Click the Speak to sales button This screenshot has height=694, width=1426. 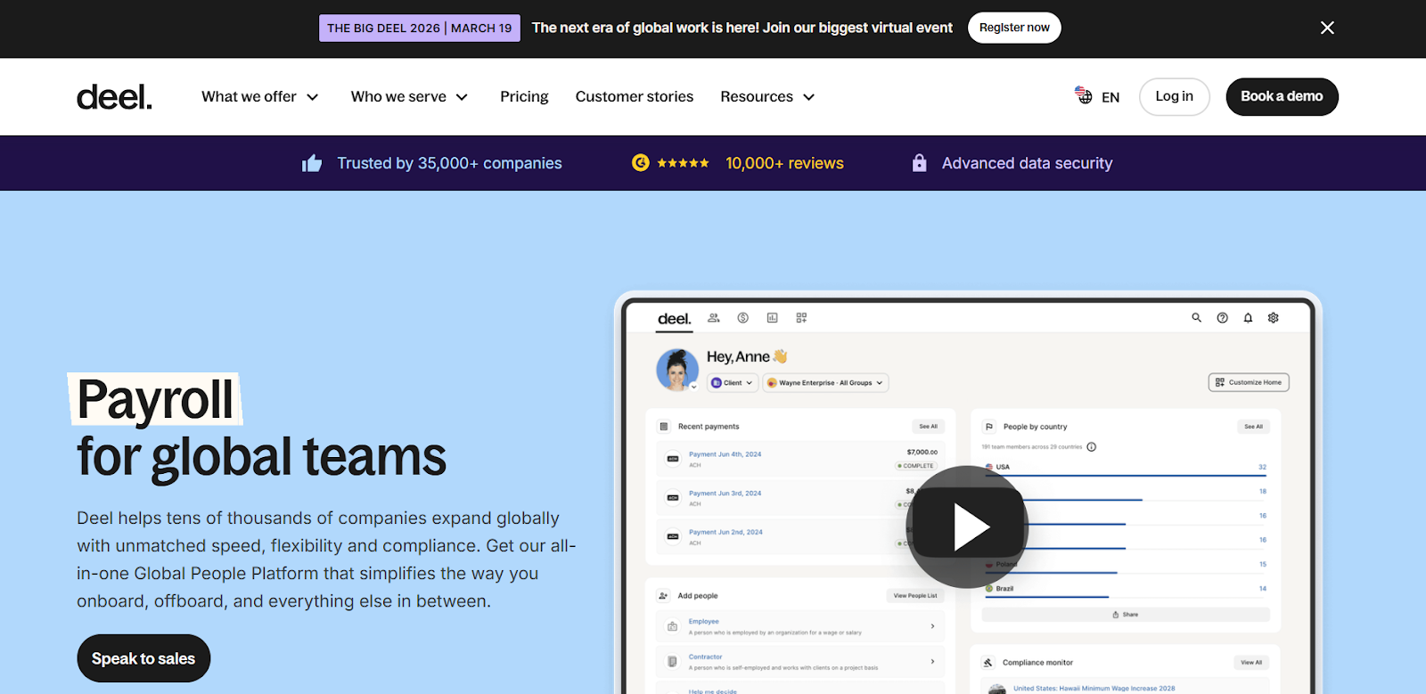pyautogui.click(x=143, y=658)
